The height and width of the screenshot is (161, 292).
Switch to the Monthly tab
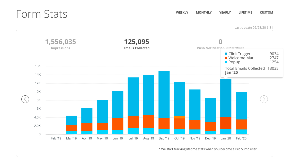pos(204,13)
